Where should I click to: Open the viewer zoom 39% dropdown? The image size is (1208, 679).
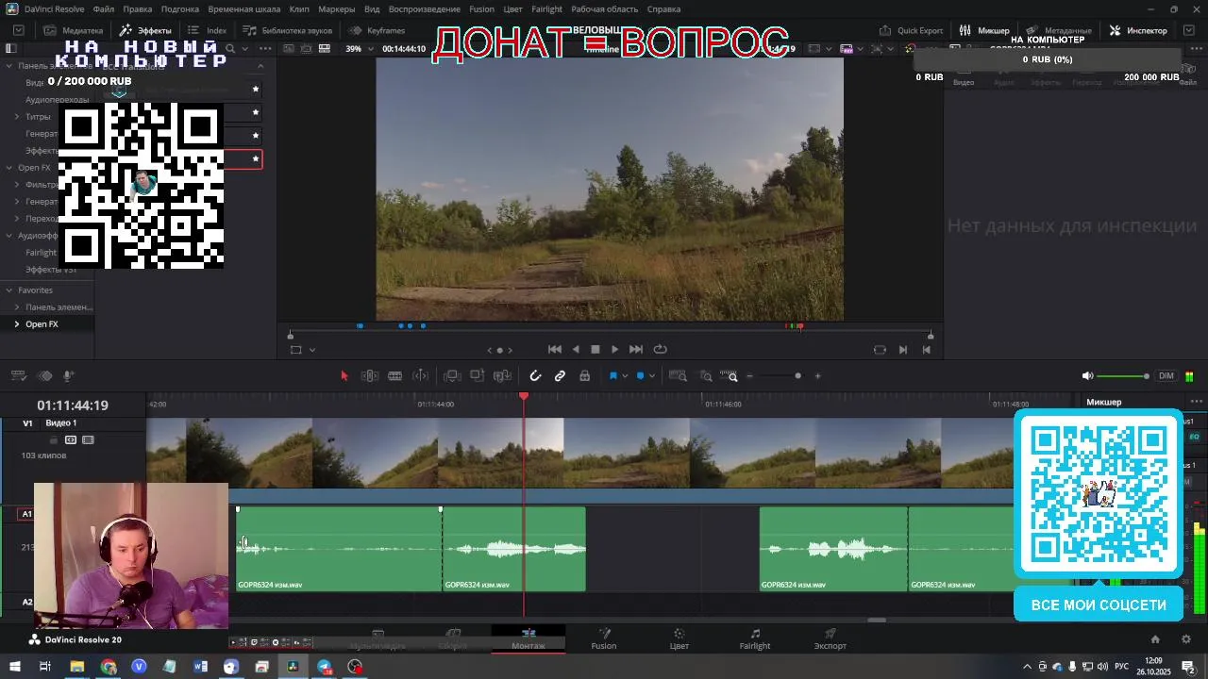click(358, 49)
